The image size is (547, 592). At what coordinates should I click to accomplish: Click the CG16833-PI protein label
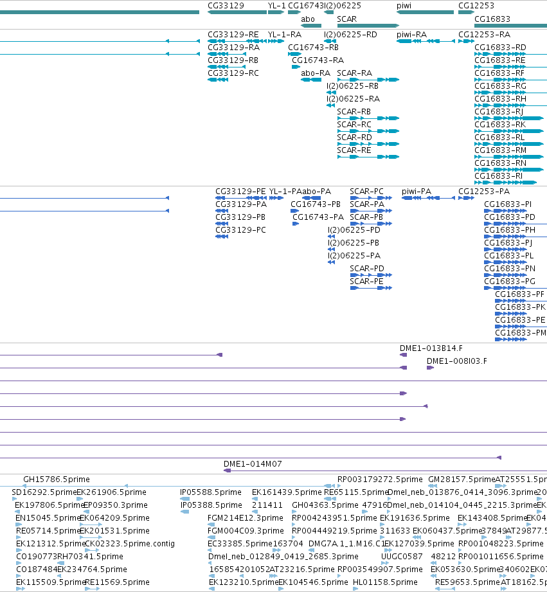click(x=508, y=204)
